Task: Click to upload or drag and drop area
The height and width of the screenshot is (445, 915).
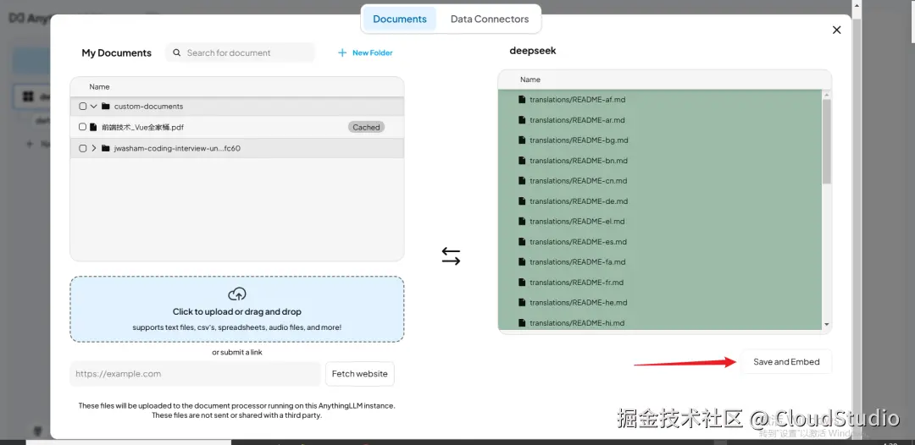Action: 237,309
